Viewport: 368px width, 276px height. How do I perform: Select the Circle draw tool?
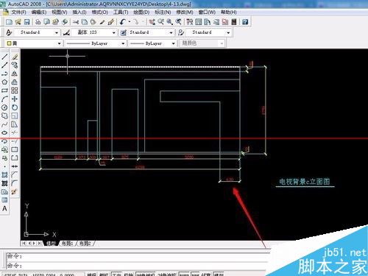(x=4, y=107)
